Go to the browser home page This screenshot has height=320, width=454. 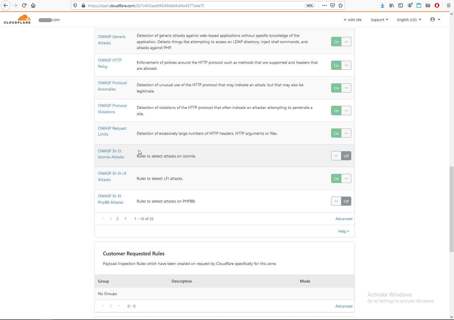(x=33, y=5)
